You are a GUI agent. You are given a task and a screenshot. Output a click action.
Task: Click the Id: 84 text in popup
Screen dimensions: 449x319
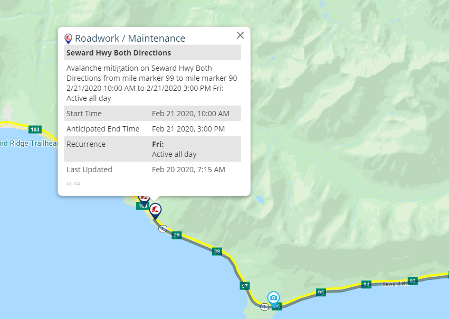73,183
